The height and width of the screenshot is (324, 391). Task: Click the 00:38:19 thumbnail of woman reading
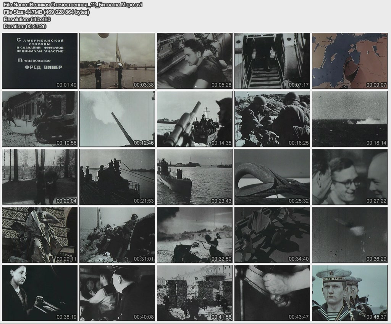pos(40,293)
